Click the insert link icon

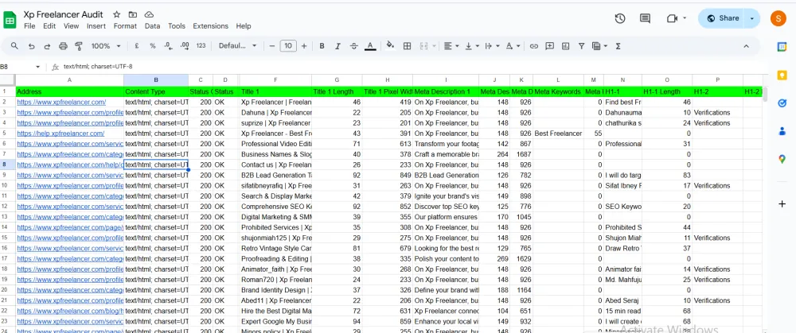coord(533,46)
